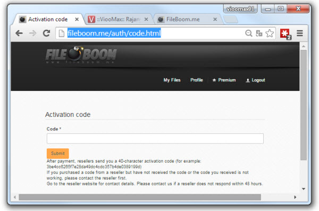Click the star icon beside Premium

214,80
